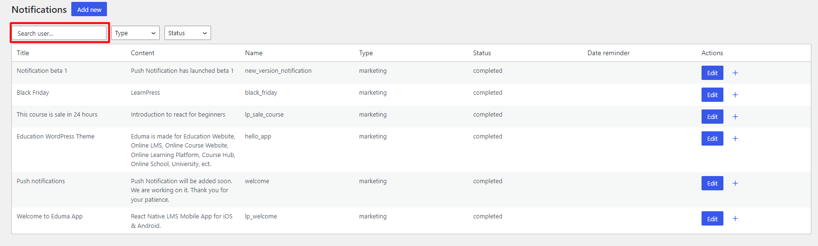The width and height of the screenshot is (818, 246).
Task: Click plus icon for lp_sale_course notification
Action: coord(735,117)
